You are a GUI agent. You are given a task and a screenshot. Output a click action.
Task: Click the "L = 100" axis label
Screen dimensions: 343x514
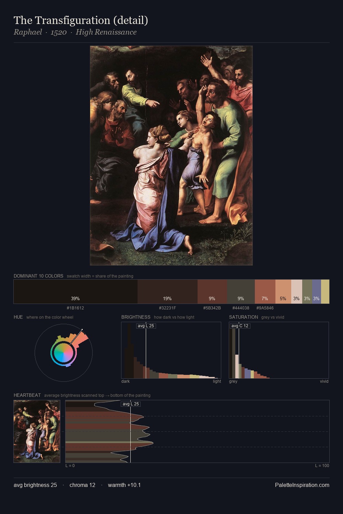point(322,466)
